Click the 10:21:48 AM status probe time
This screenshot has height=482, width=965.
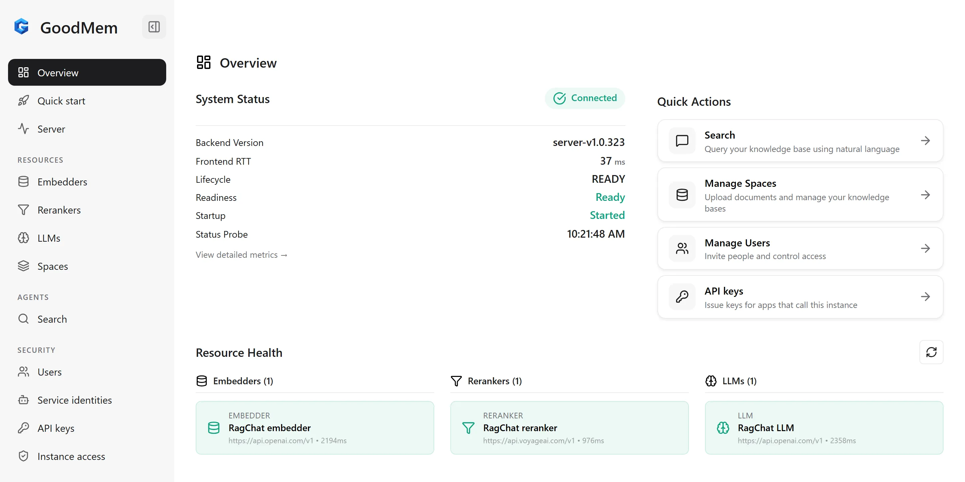[596, 234]
